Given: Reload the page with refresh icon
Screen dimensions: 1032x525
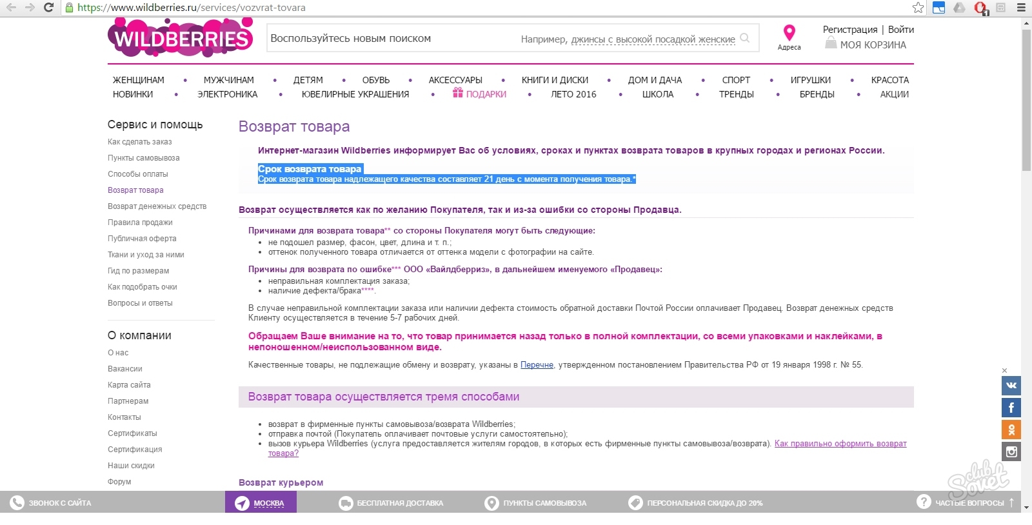Looking at the screenshot, I should [x=48, y=8].
